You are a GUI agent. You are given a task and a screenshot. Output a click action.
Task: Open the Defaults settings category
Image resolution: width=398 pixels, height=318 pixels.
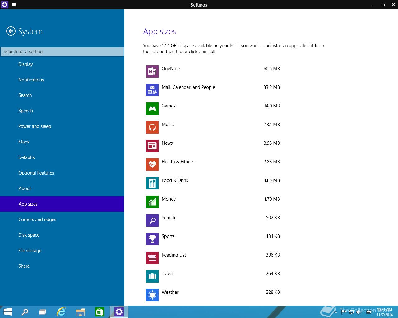click(x=62, y=157)
